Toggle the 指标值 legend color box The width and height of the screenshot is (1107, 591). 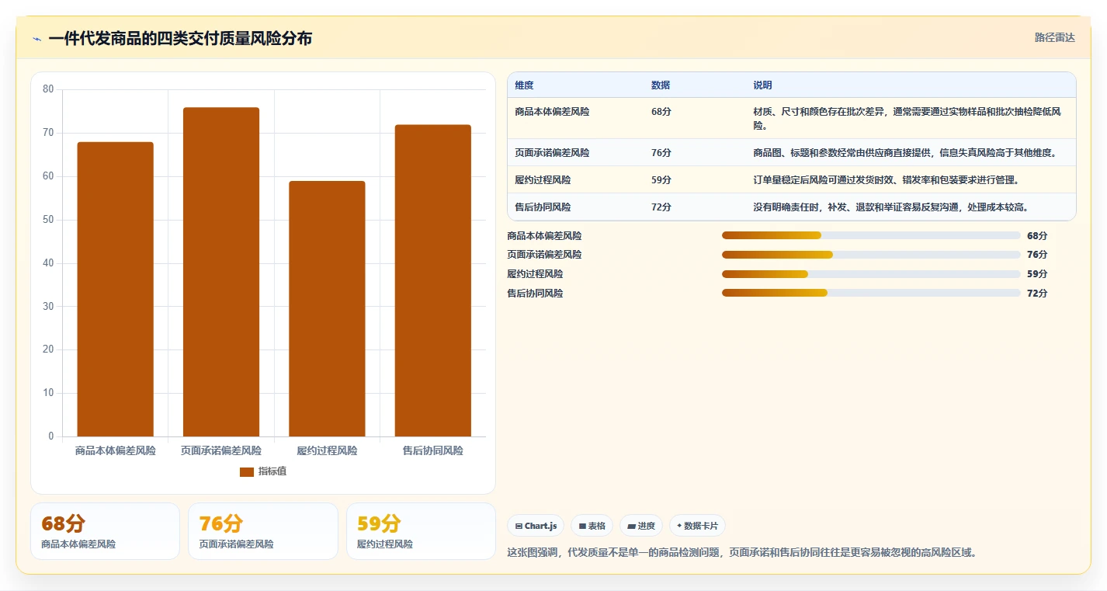tap(247, 472)
